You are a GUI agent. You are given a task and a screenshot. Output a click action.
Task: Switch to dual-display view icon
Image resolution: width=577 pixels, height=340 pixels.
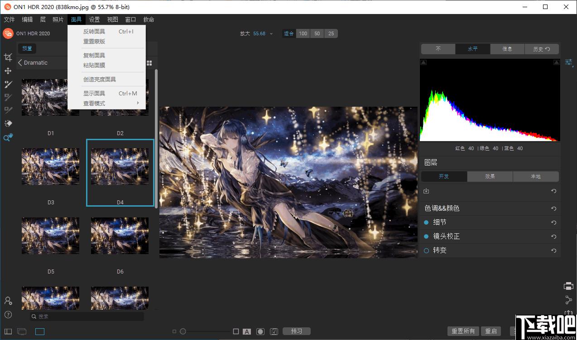[22, 332]
